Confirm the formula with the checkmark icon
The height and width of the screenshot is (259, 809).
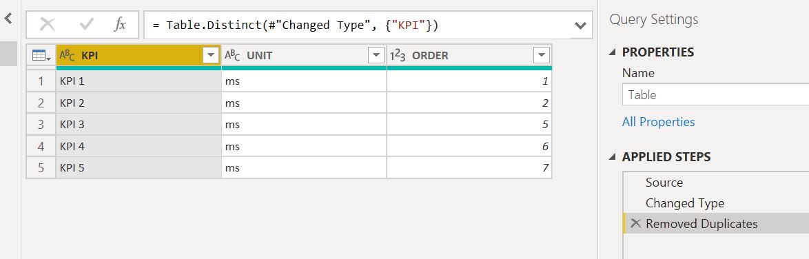(86, 24)
